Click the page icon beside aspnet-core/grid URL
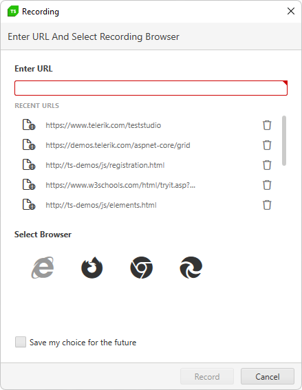The width and height of the screenshot is (302, 390). pos(29,144)
